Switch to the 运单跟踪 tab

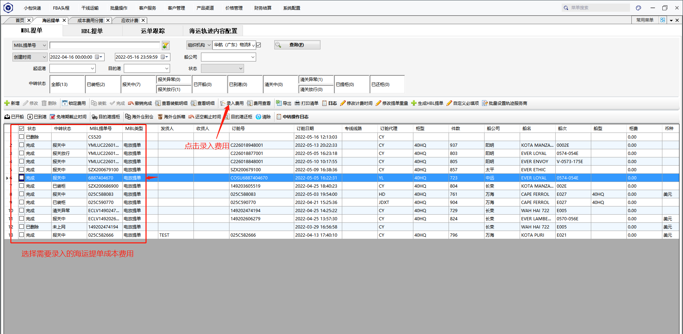153,31
